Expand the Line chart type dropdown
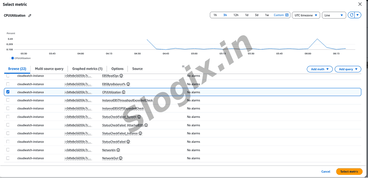This screenshot has width=368, height=178. click(334, 15)
